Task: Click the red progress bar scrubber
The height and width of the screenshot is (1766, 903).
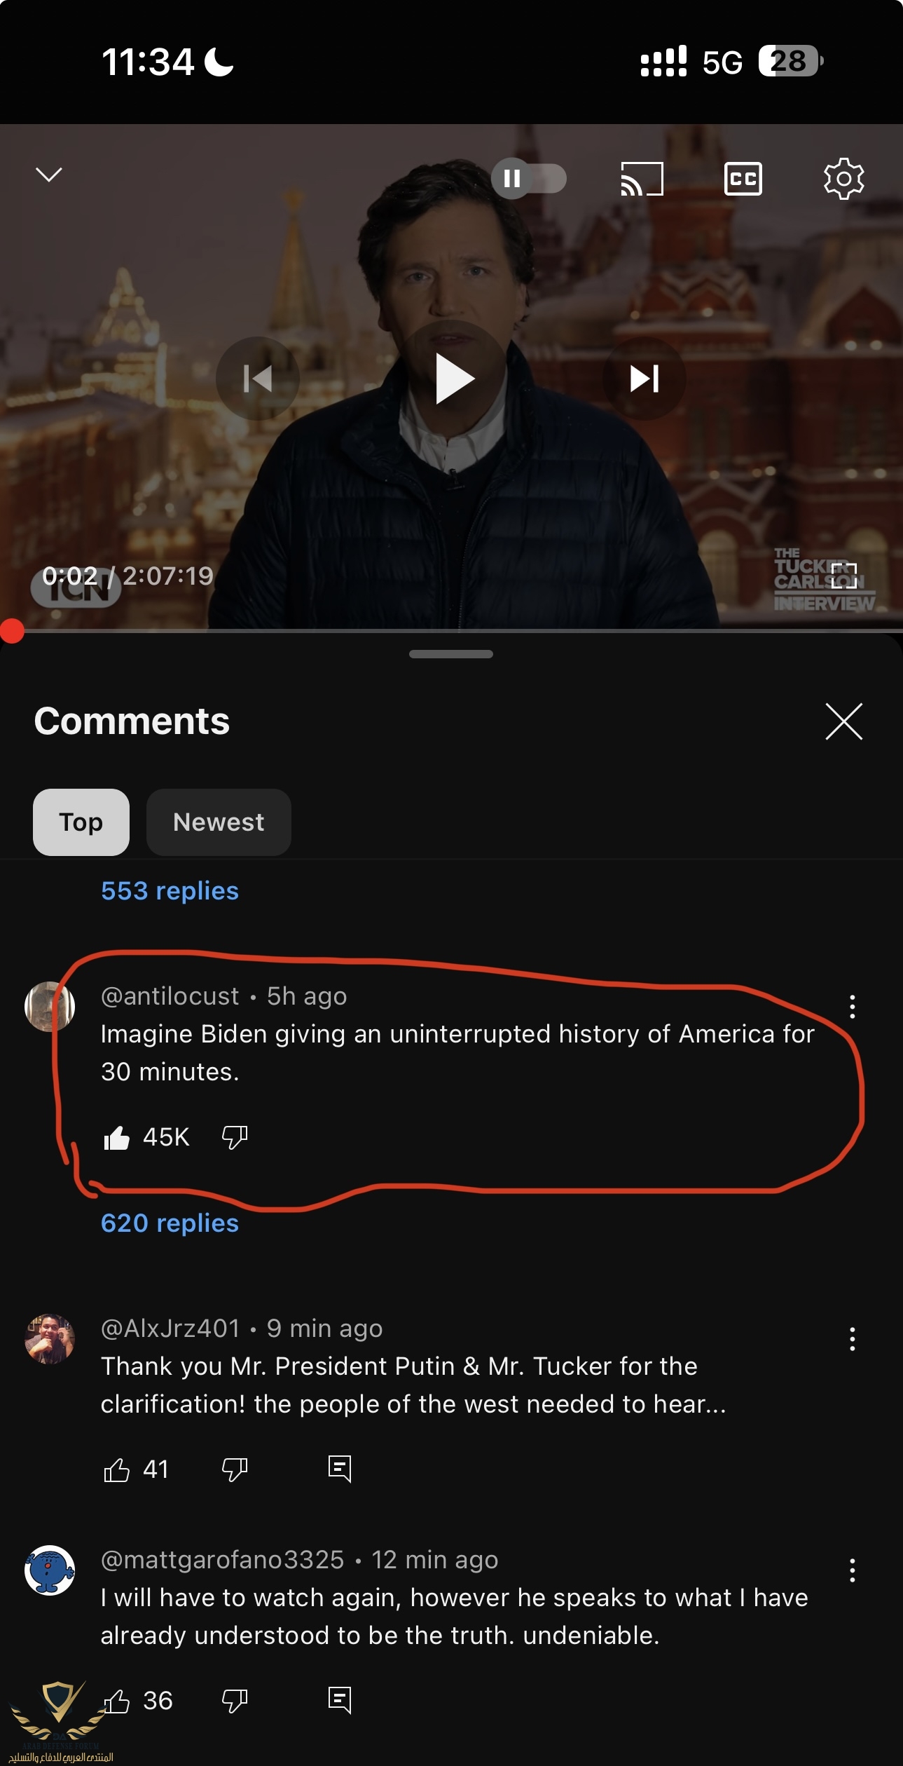Action: point(11,631)
